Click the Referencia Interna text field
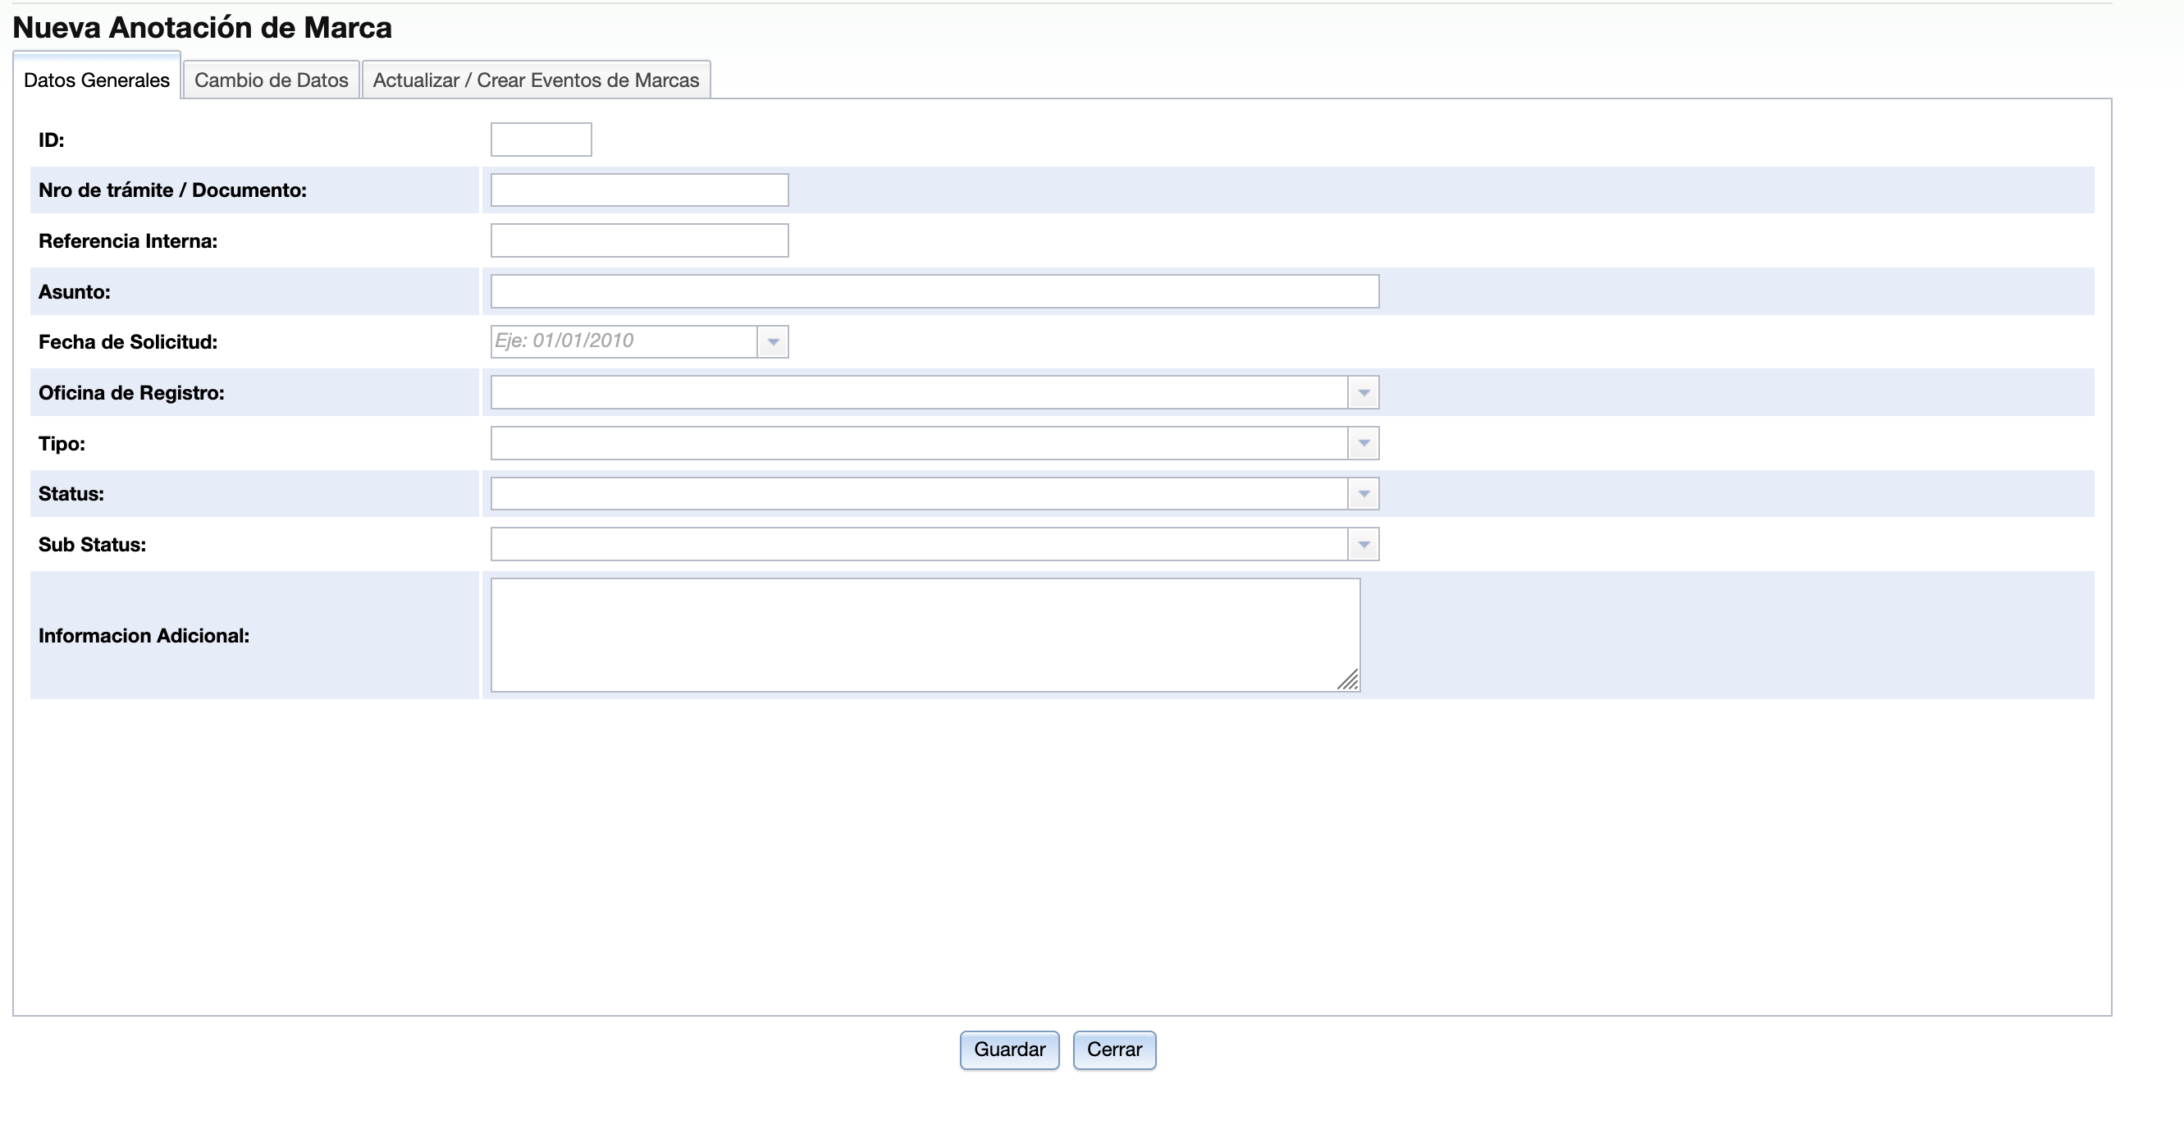The image size is (2184, 1134). pyautogui.click(x=639, y=241)
